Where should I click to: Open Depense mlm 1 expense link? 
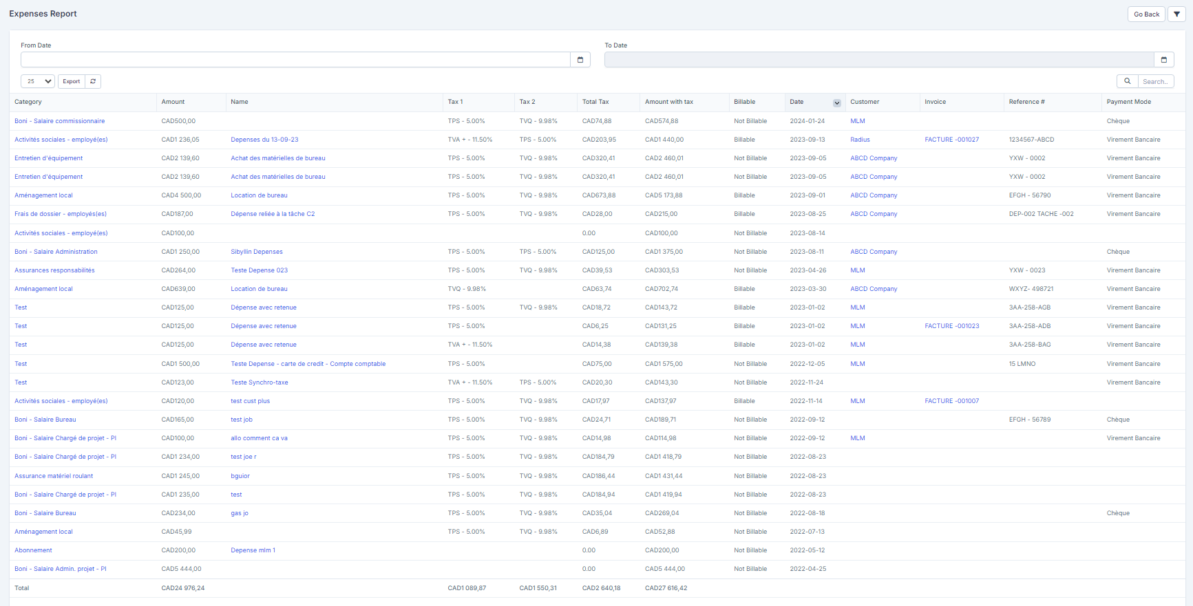[253, 550]
